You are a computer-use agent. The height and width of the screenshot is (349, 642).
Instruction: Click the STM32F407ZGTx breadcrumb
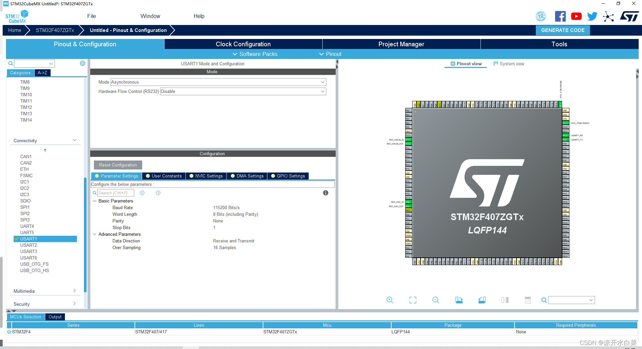pyautogui.click(x=55, y=30)
